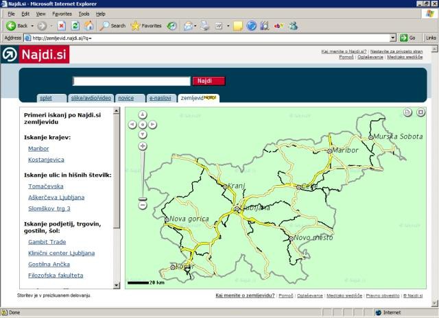
Task: Click the print map icon
Action: pyautogui.click(x=407, y=112)
